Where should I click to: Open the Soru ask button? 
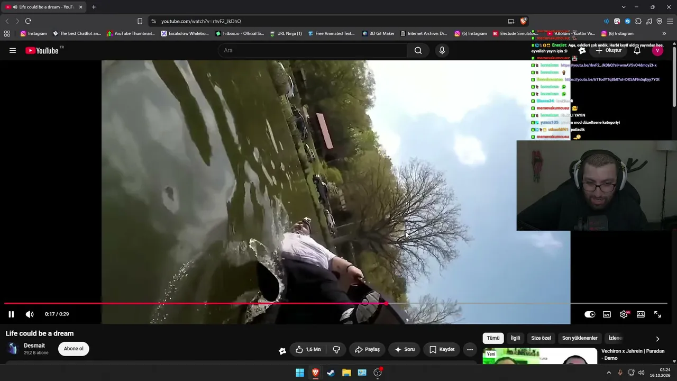coord(405,349)
